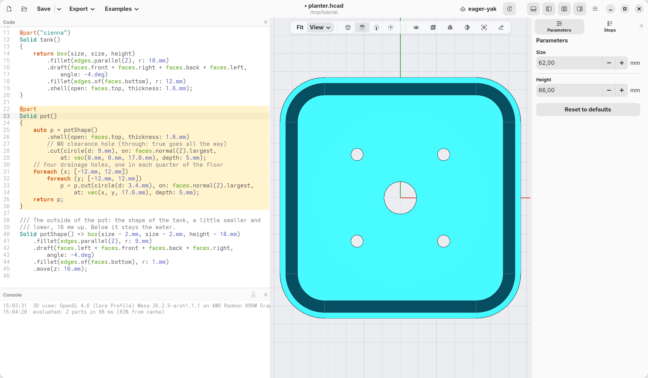
Task: Toggle the eye visibility icon in viewport toolbar
Action: pyautogui.click(x=416, y=27)
